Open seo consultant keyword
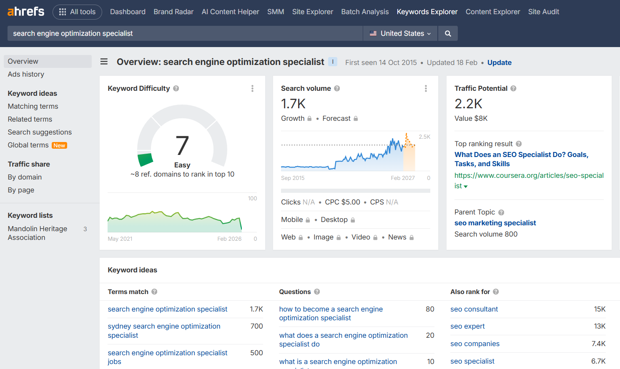 click(x=474, y=309)
